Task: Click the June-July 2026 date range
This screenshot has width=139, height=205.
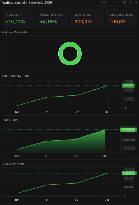Action: click(x=40, y=2)
